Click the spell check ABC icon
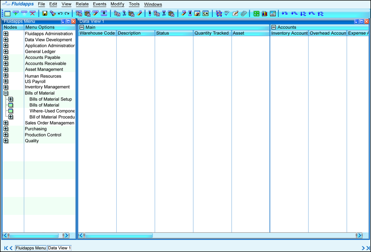Viewport: 371px width, 252px height. tap(227, 14)
